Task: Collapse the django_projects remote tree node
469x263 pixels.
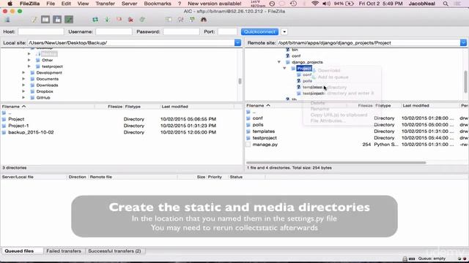Action: pyautogui.click(x=279, y=62)
